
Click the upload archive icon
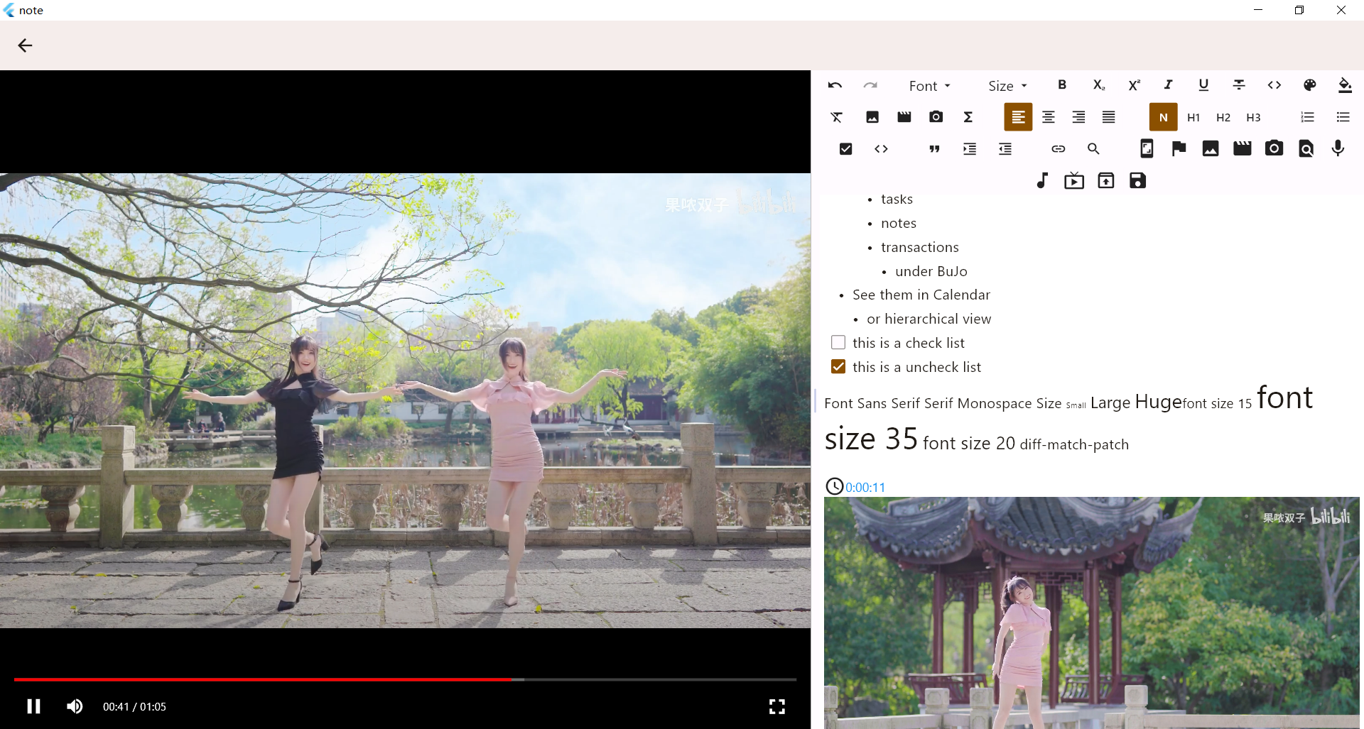(x=1106, y=180)
